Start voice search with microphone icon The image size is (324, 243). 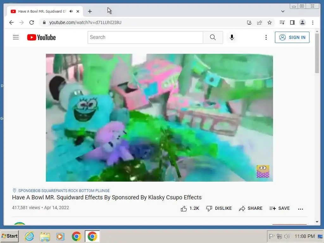pos(232,37)
